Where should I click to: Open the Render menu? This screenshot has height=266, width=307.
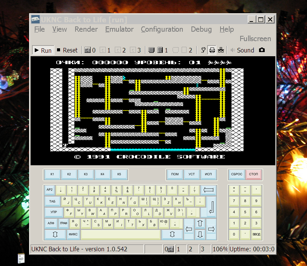86,29
